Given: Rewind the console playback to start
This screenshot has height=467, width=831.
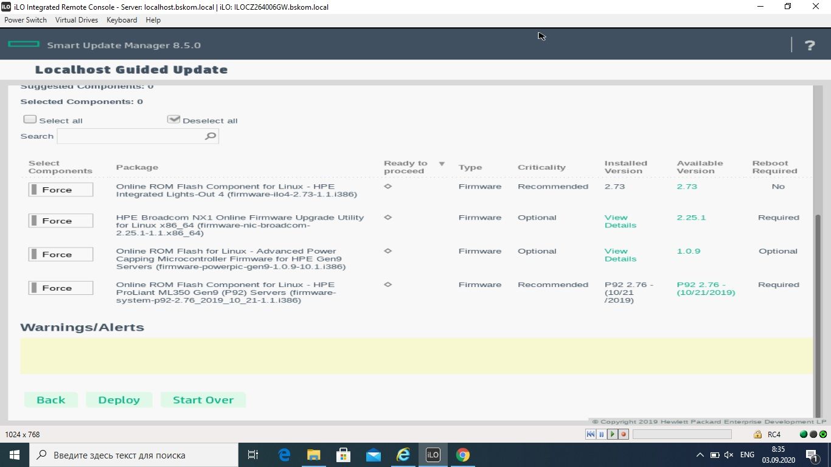Looking at the screenshot, I should 591,434.
